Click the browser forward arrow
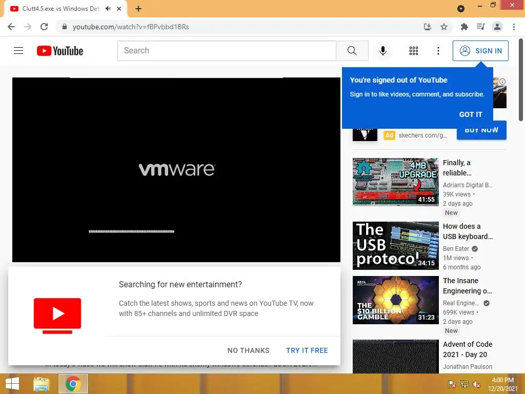 (28, 27)
